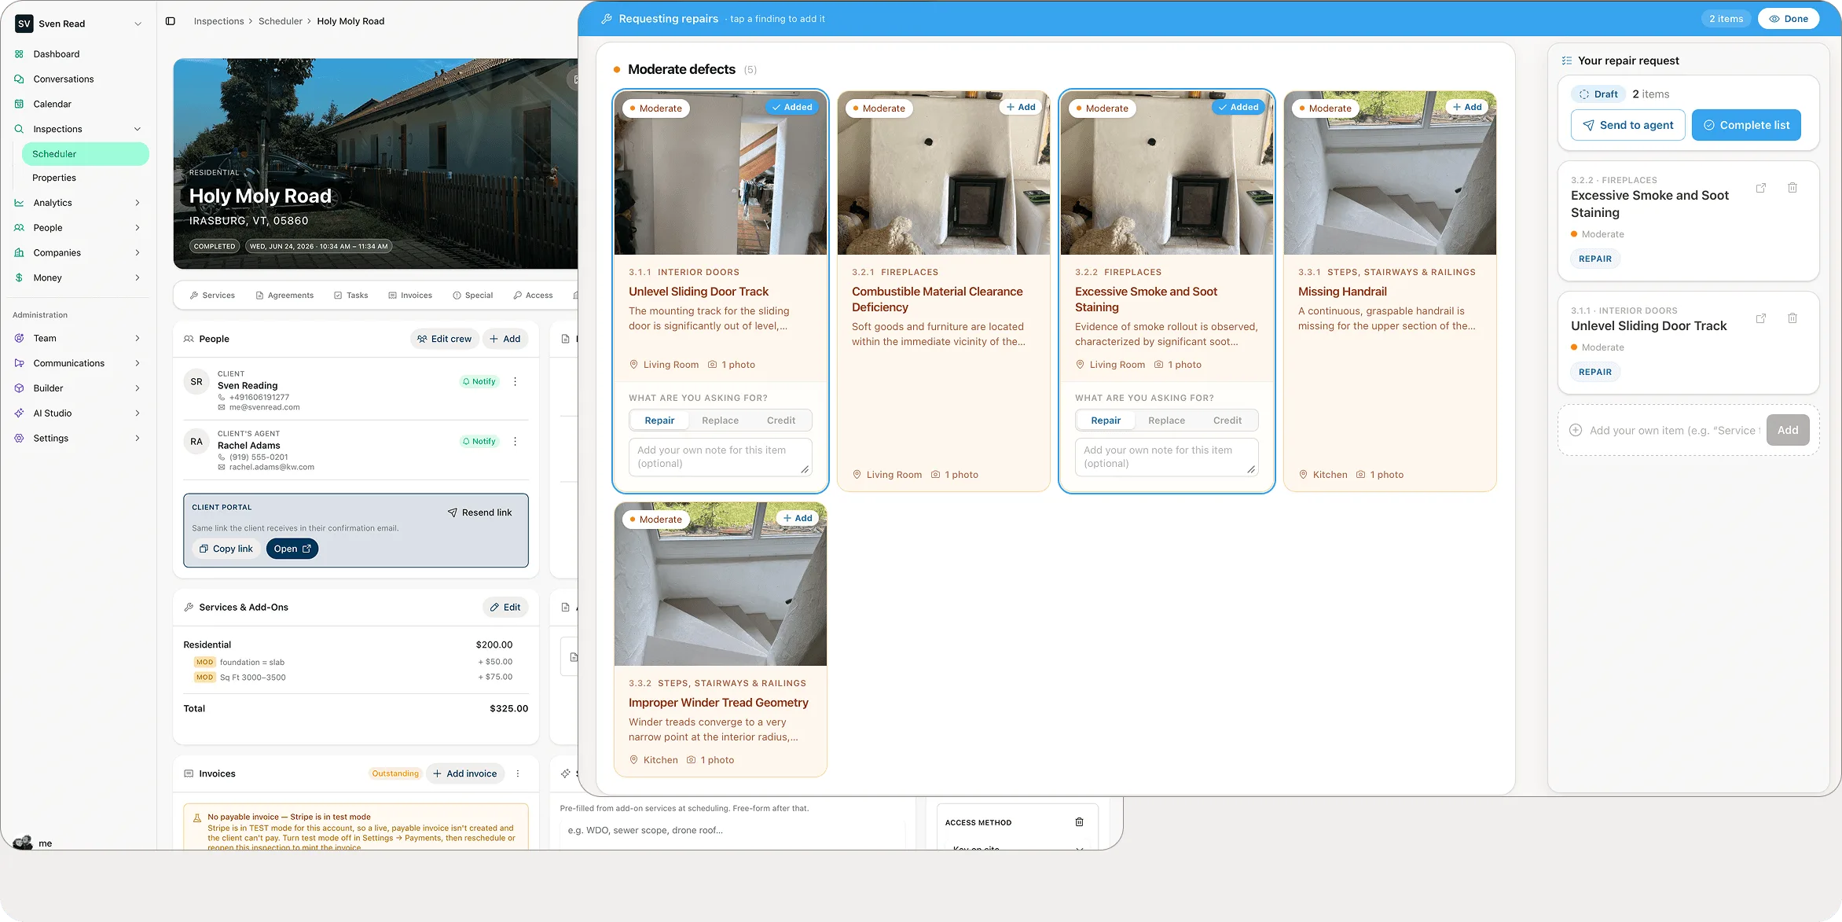This screenshot has width=1842, height=922.
Task: Open Excessive Smoke and Soot Staining in new view
Action: click(1761, 188)
